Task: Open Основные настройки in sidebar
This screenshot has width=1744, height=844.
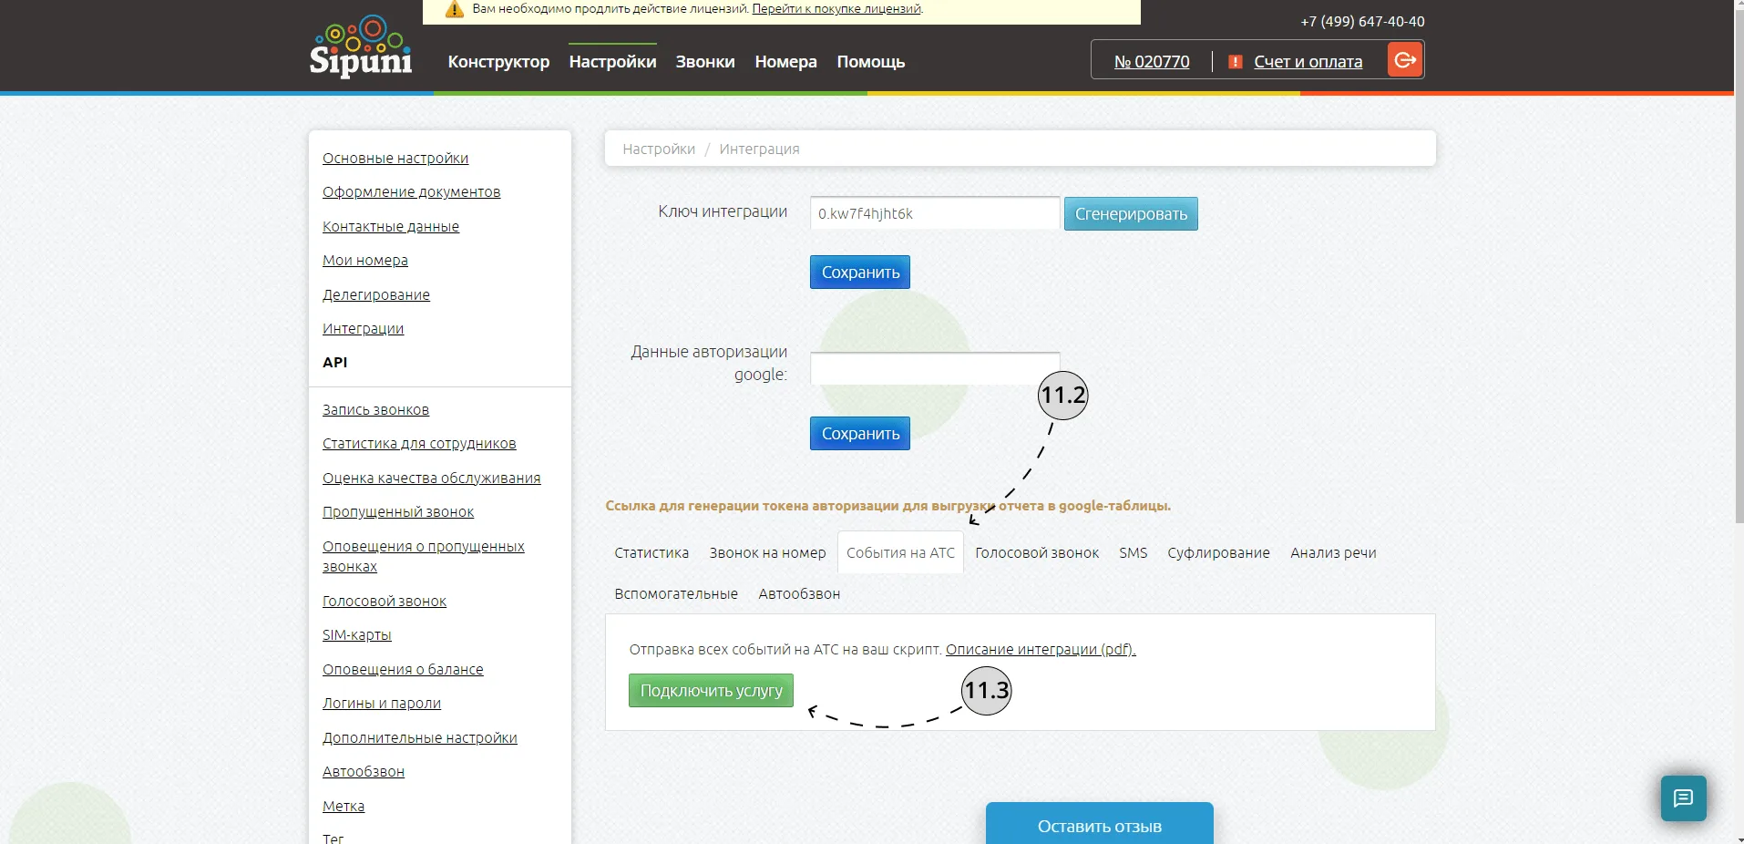Action: [395, 158]
